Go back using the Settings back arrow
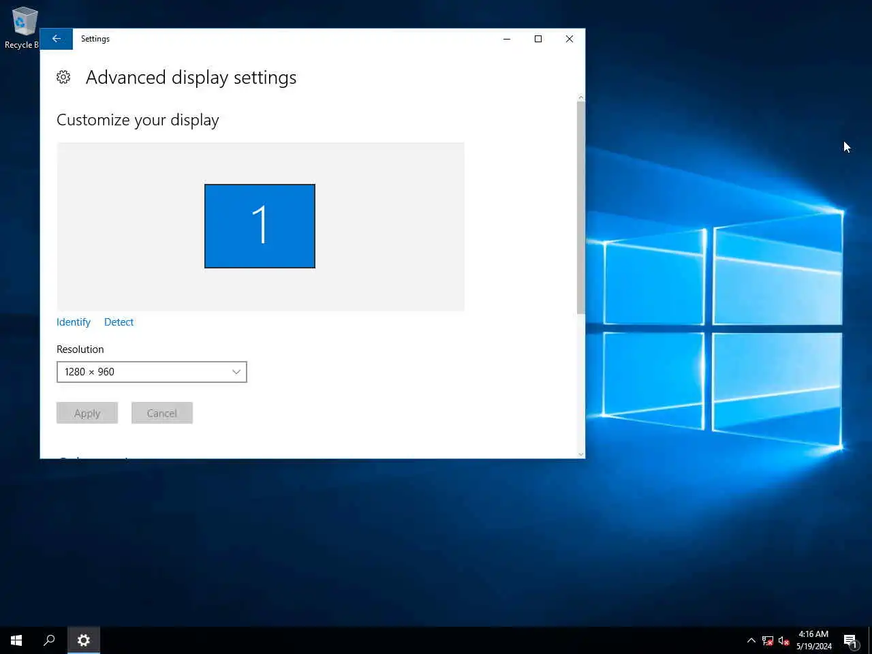Screen dimensions: 872x654 tap(57, 39)
